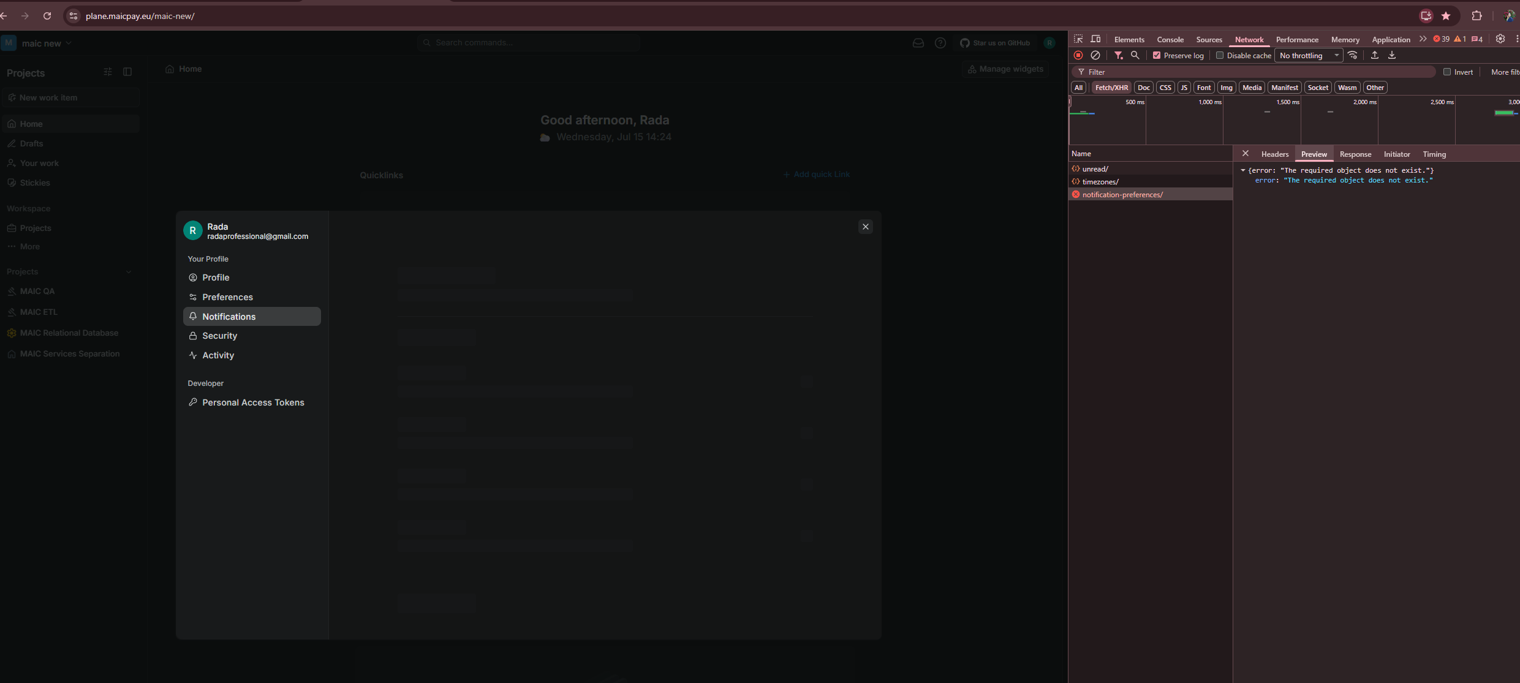
Task: Click the issues count badge 4
Action: click(x=1477, y=39)
